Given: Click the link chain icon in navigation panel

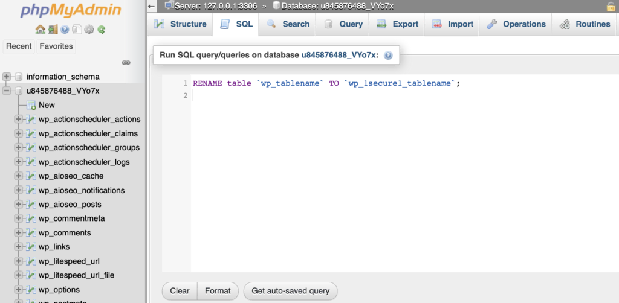Looking at the screenshot, I should pyautogui.click(x=126, y=62).
